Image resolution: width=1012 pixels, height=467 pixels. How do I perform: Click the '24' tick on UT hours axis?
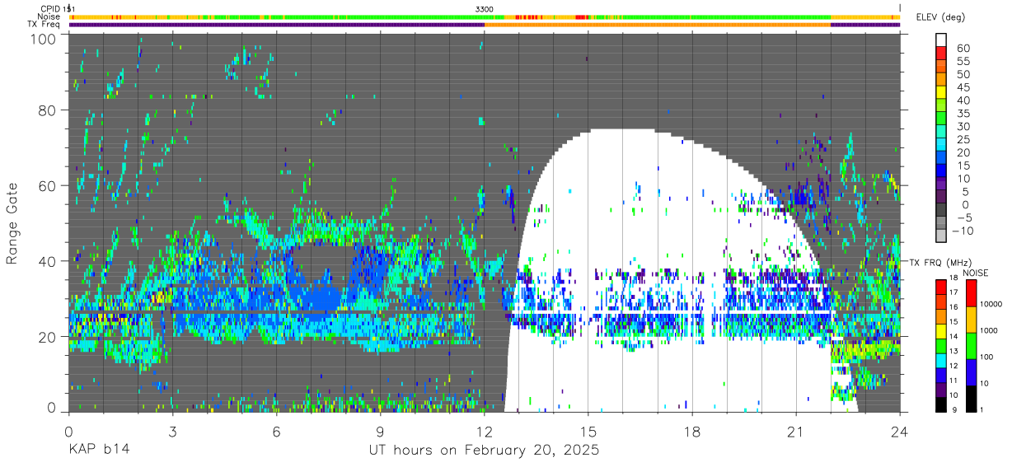click(x=900, y=432)
